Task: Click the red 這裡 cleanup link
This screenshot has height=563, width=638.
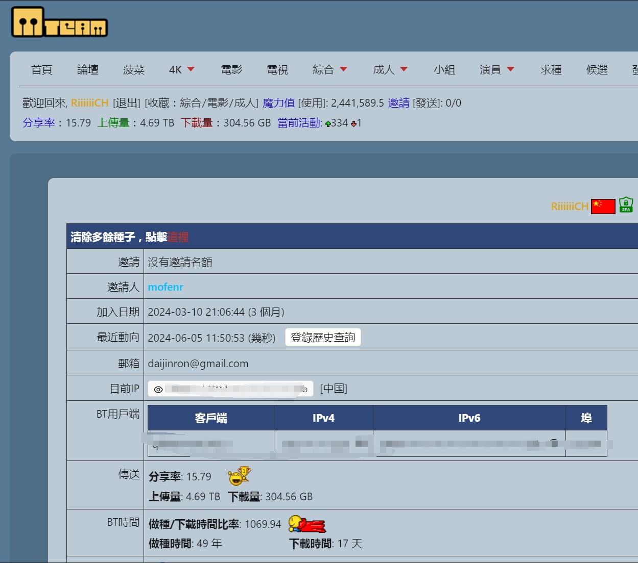Action: (178, 237)
